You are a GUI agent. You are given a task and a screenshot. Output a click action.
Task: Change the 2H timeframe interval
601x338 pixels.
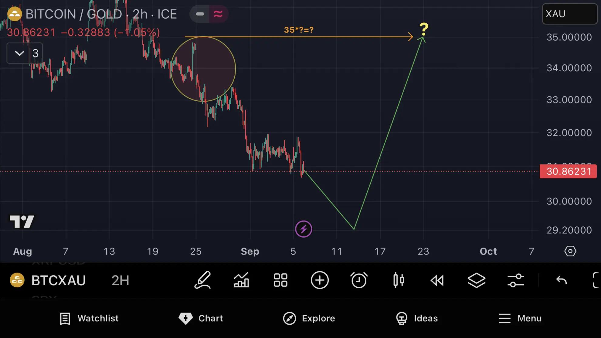click(x=120, y=280)
